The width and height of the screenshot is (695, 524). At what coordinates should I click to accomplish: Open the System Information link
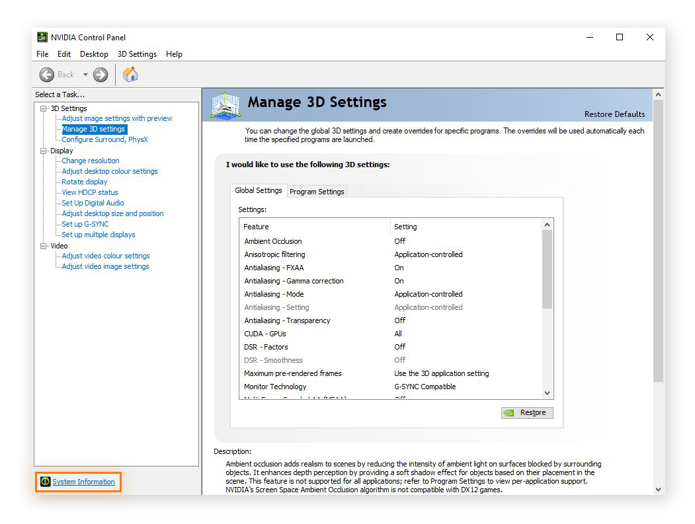[83, 482]
